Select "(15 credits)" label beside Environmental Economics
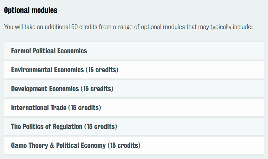This screenshot has height=159, width=268. point(102,70)
